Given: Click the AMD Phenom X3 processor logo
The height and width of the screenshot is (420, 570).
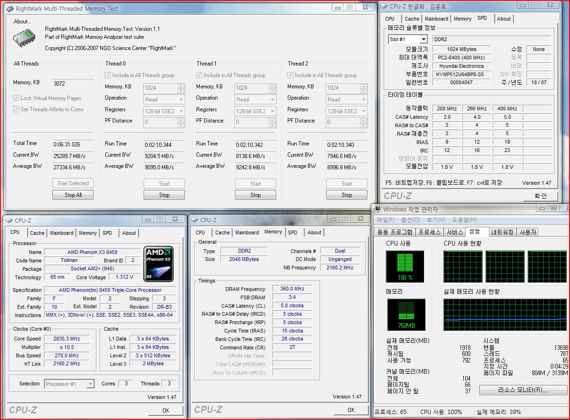Looking at the screenshot, I should (159, 264).
